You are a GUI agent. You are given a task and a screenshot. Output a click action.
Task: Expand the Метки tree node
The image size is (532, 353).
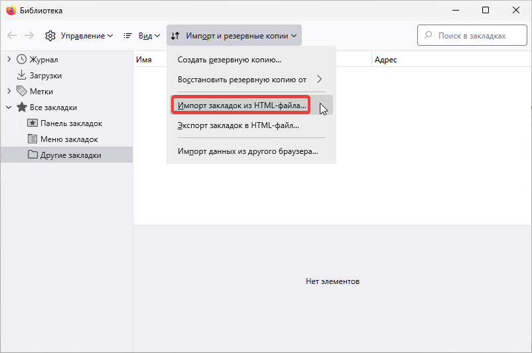[9, 92]
